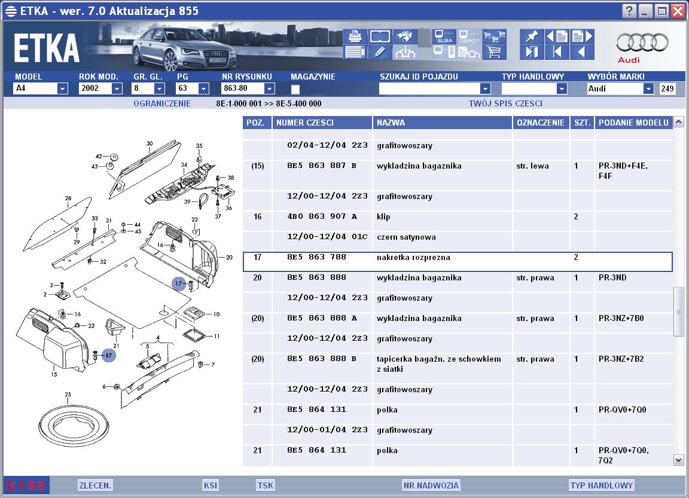689x498 pixels.
Task: Open the MODEL dropdown showing A4
Action: [x=62, y=88]
